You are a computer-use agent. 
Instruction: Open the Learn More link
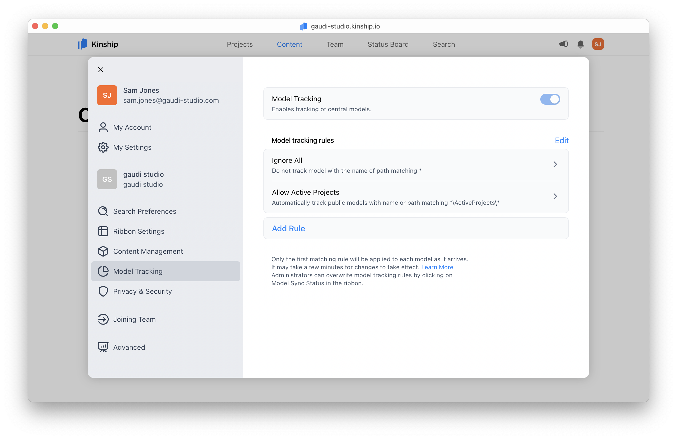pyautogui.click(x=437, y=267)
